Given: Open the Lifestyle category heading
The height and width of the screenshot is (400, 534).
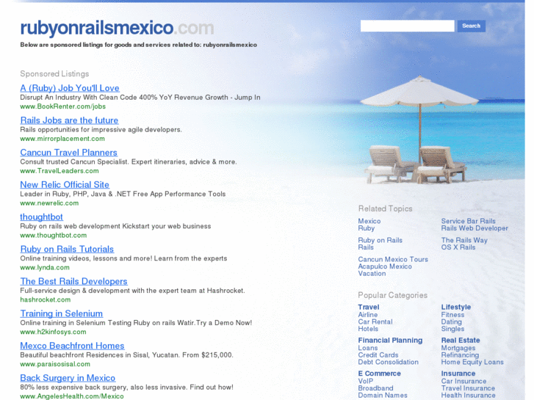Looking at the screenshot, I should (x=456, y=307).
